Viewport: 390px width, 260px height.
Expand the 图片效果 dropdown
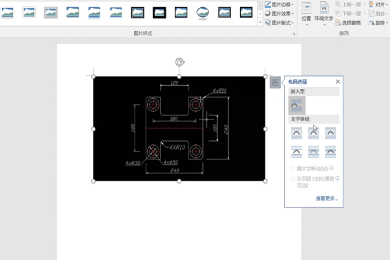point(279,13)
